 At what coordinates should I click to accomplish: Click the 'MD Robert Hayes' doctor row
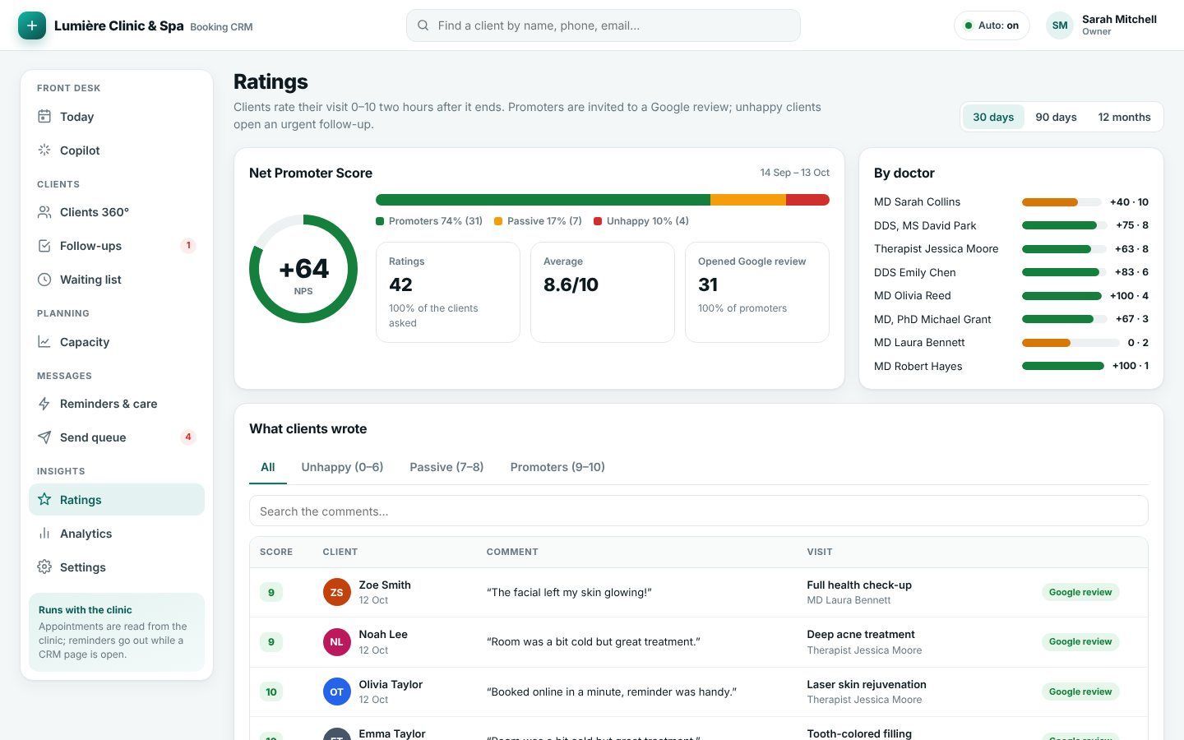tap(1011, 366)
